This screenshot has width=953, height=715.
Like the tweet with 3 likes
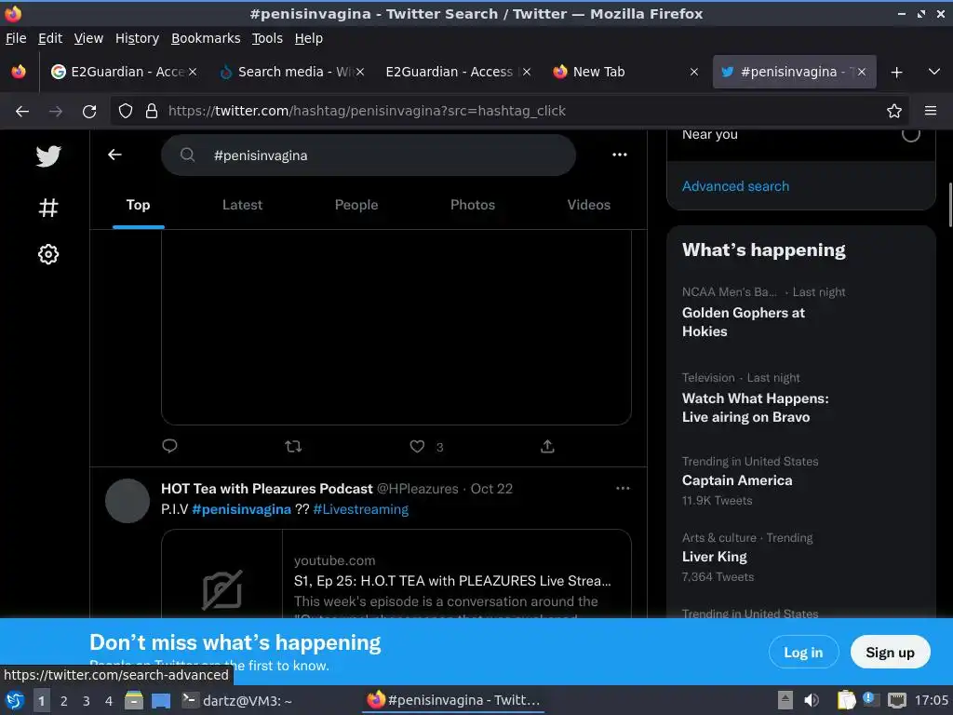coord(417,446)
